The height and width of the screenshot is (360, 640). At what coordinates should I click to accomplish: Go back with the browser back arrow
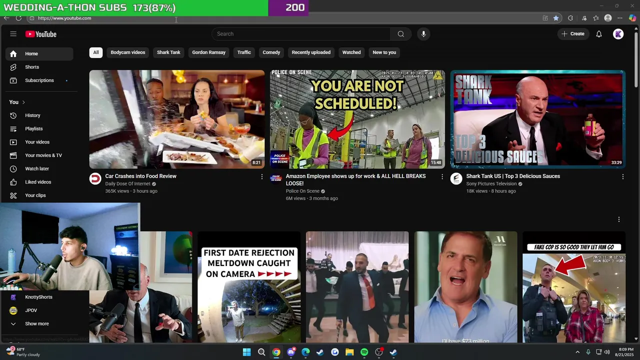click(6, 18)
